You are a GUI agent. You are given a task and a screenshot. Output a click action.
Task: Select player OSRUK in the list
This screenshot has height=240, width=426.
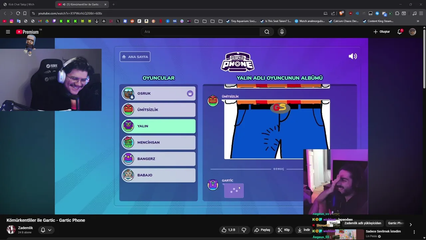[x=158, y=93]
